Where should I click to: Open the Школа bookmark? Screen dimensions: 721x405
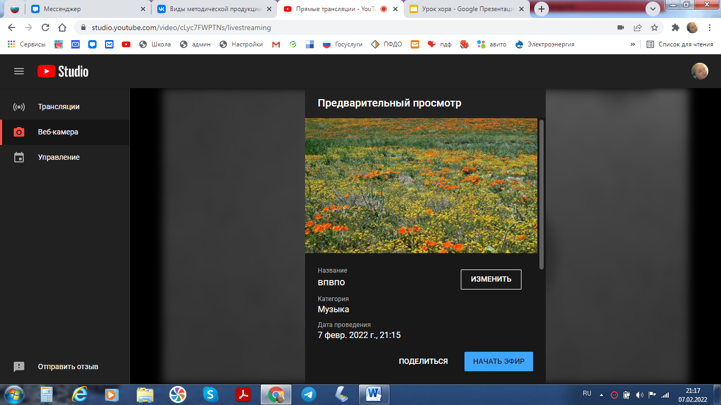coord(155,44)
